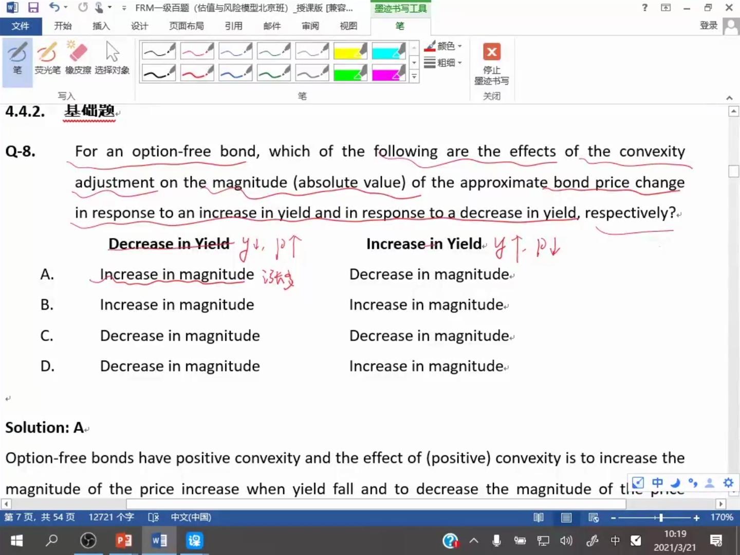The image size is (740, 555).
Task: Pick the green highlighter pen swatch
Action: coord(350,73)
